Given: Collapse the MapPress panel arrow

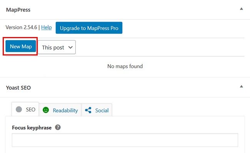Looking at the screenshot, I should point(242,9).
